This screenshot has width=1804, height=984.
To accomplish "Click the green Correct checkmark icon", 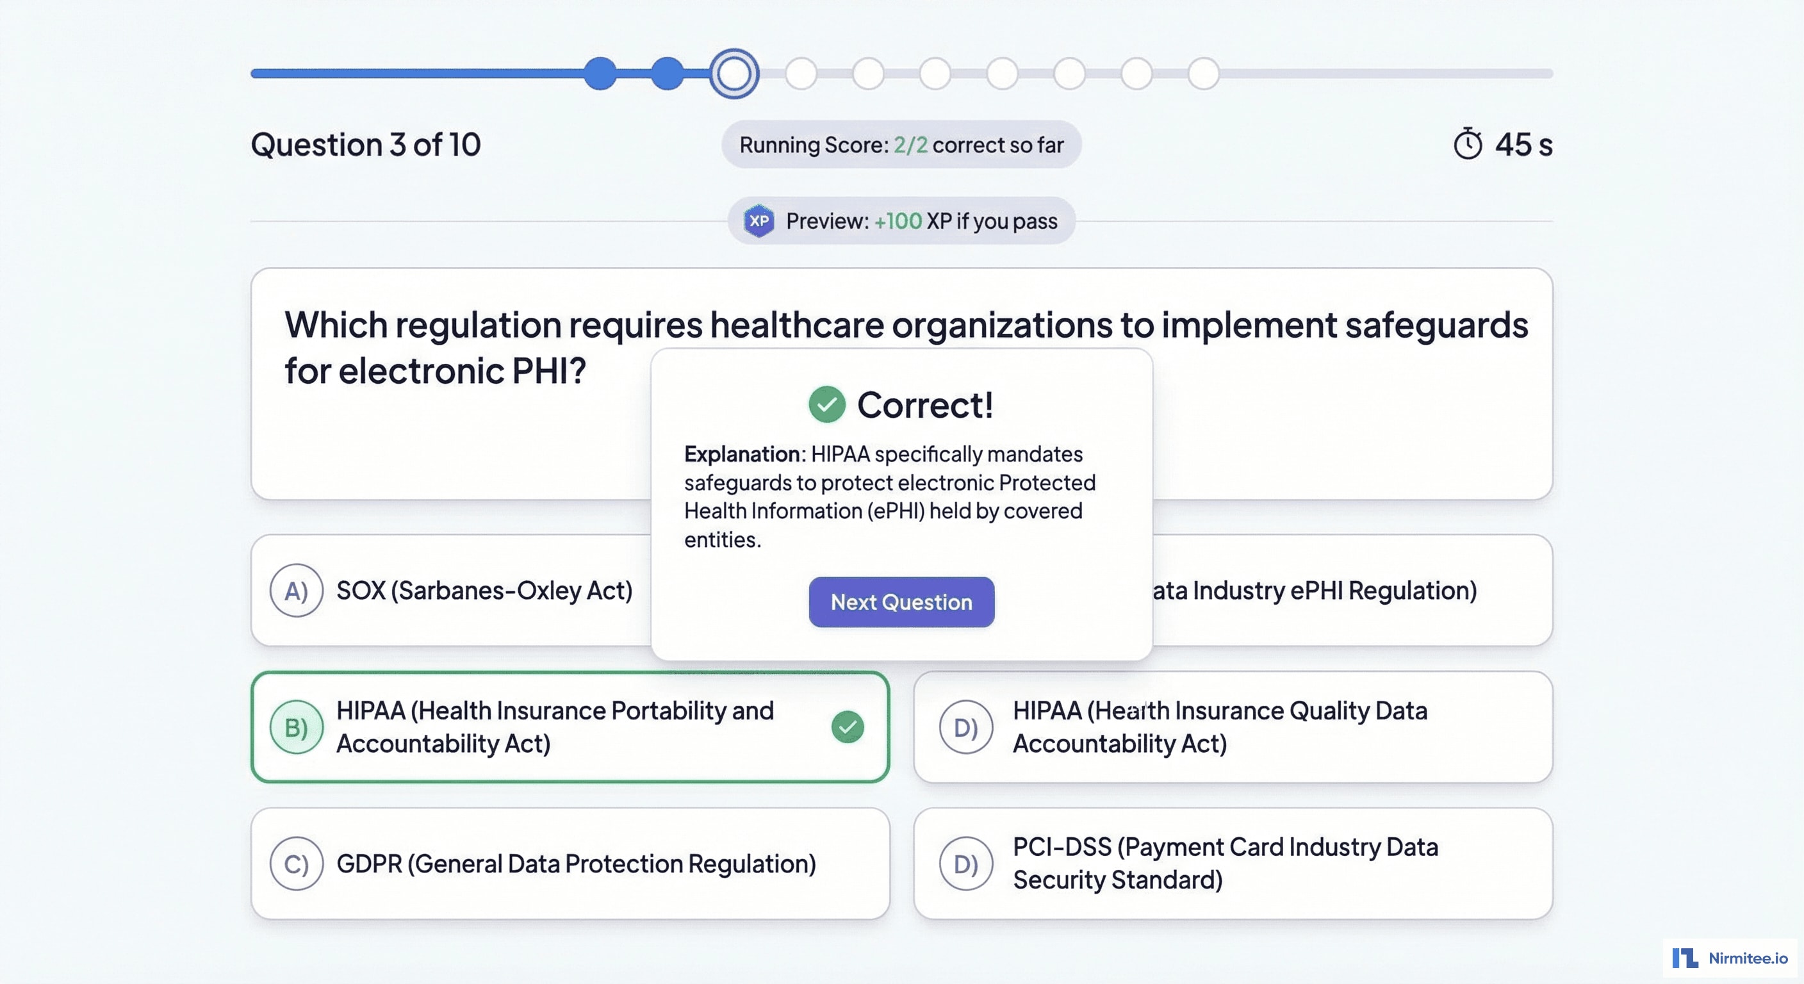I will [826, 405].
